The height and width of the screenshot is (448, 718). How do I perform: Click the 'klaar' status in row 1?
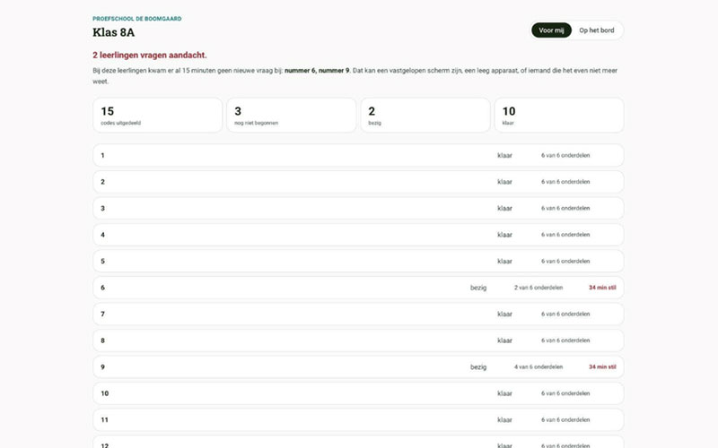coord(504,155)
